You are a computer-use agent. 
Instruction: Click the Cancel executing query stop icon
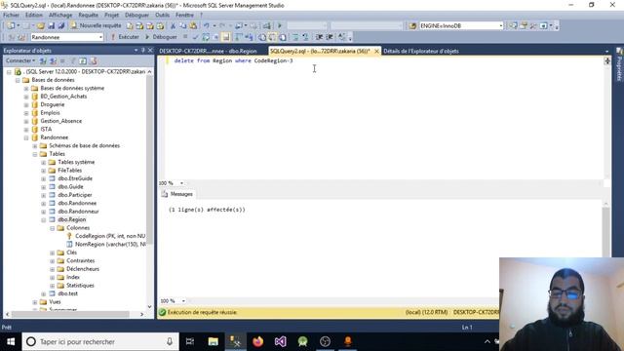point(185,37)
